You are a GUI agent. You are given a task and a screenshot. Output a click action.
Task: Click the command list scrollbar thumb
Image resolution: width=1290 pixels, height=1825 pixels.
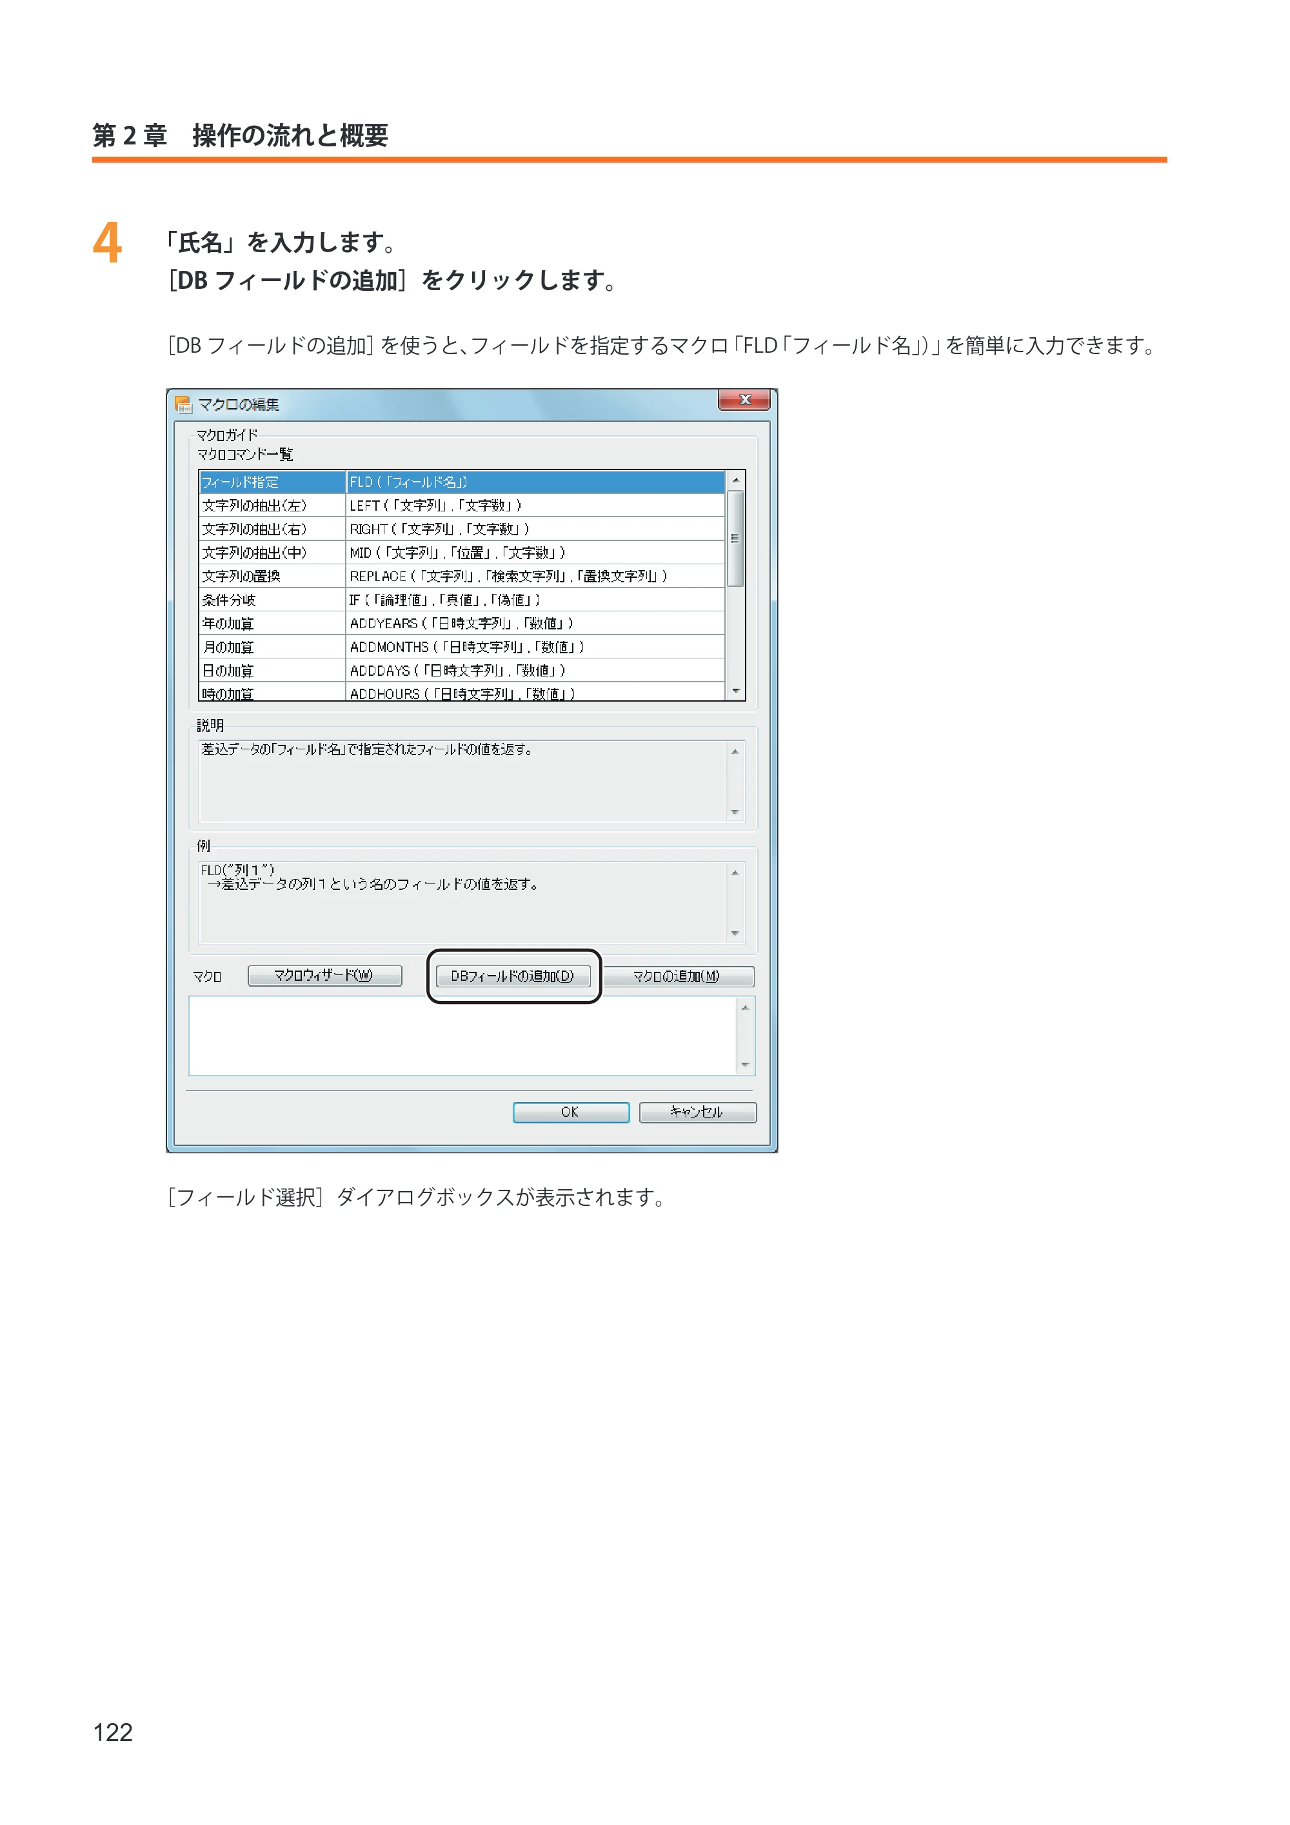click(736, 538)
